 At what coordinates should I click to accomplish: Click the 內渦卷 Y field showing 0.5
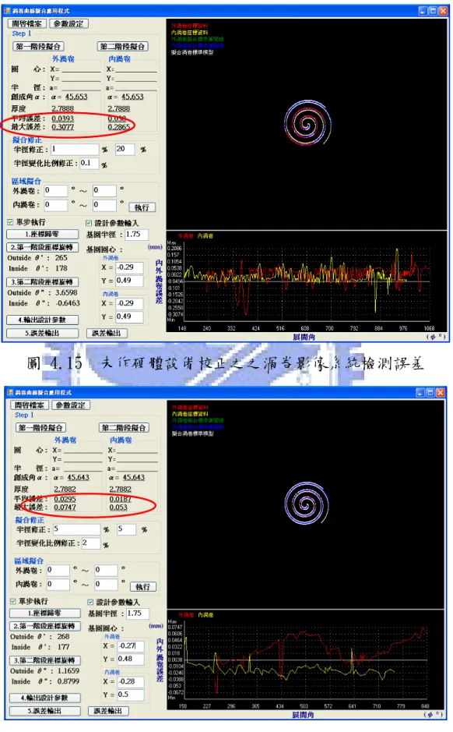[131, 695]
